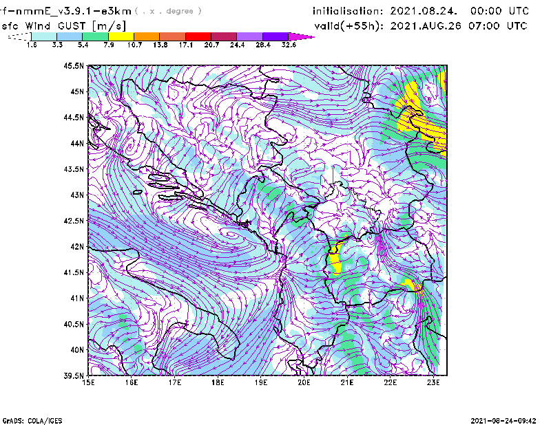Click the 'GrADS: COLA/IGES' credit text

click(32, 421)
